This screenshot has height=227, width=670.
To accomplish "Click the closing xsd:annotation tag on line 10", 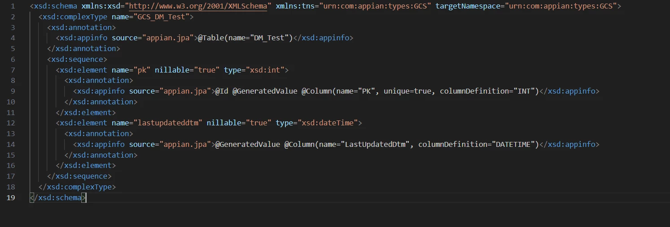I will click(x=101, y=102).
